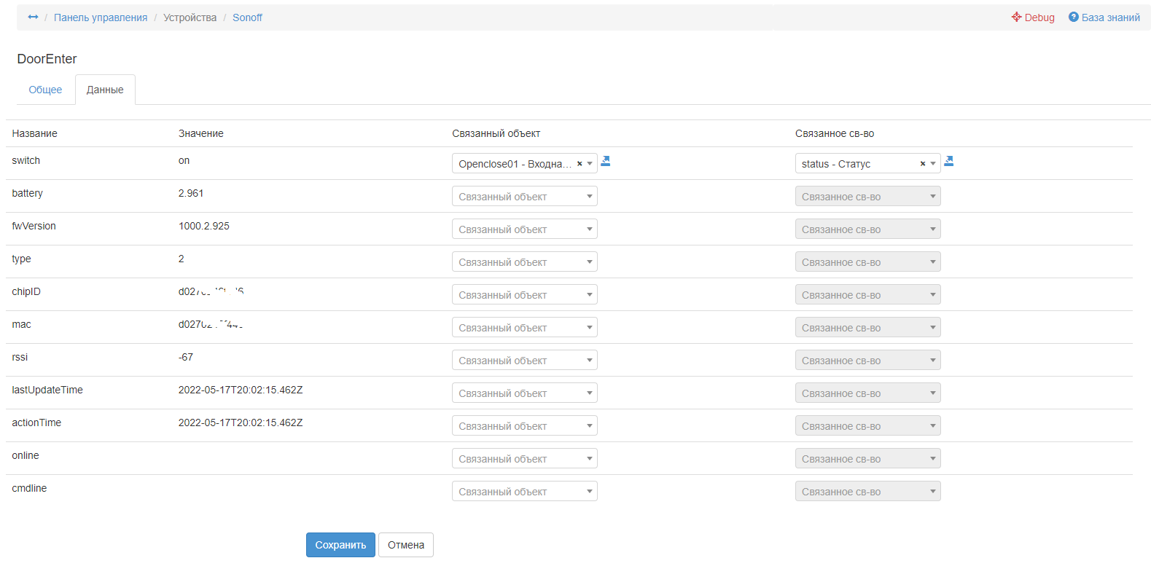Navigate to Sonoff breadcrumb link
1151x566 pixels.
(247, 17)
